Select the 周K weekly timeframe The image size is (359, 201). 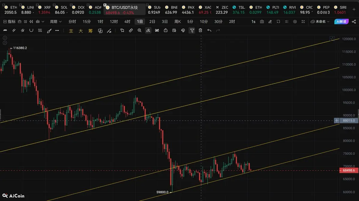click(178, 21)
